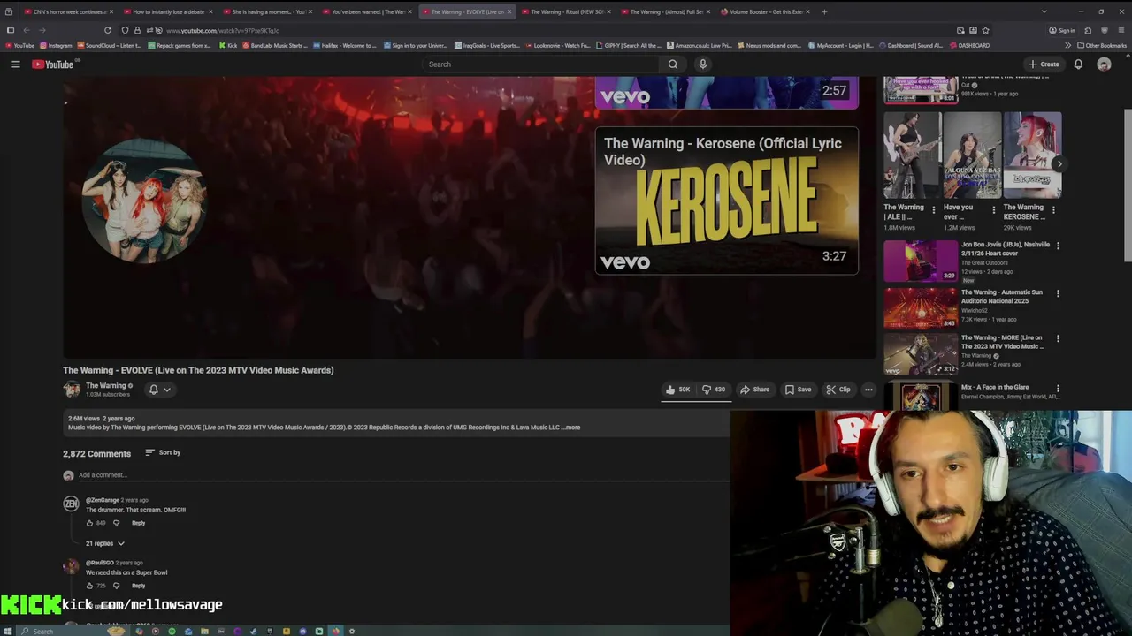This screenshot has height=636, width=1132.
Task: Start voice search with microphone icon
Action: 703,64
